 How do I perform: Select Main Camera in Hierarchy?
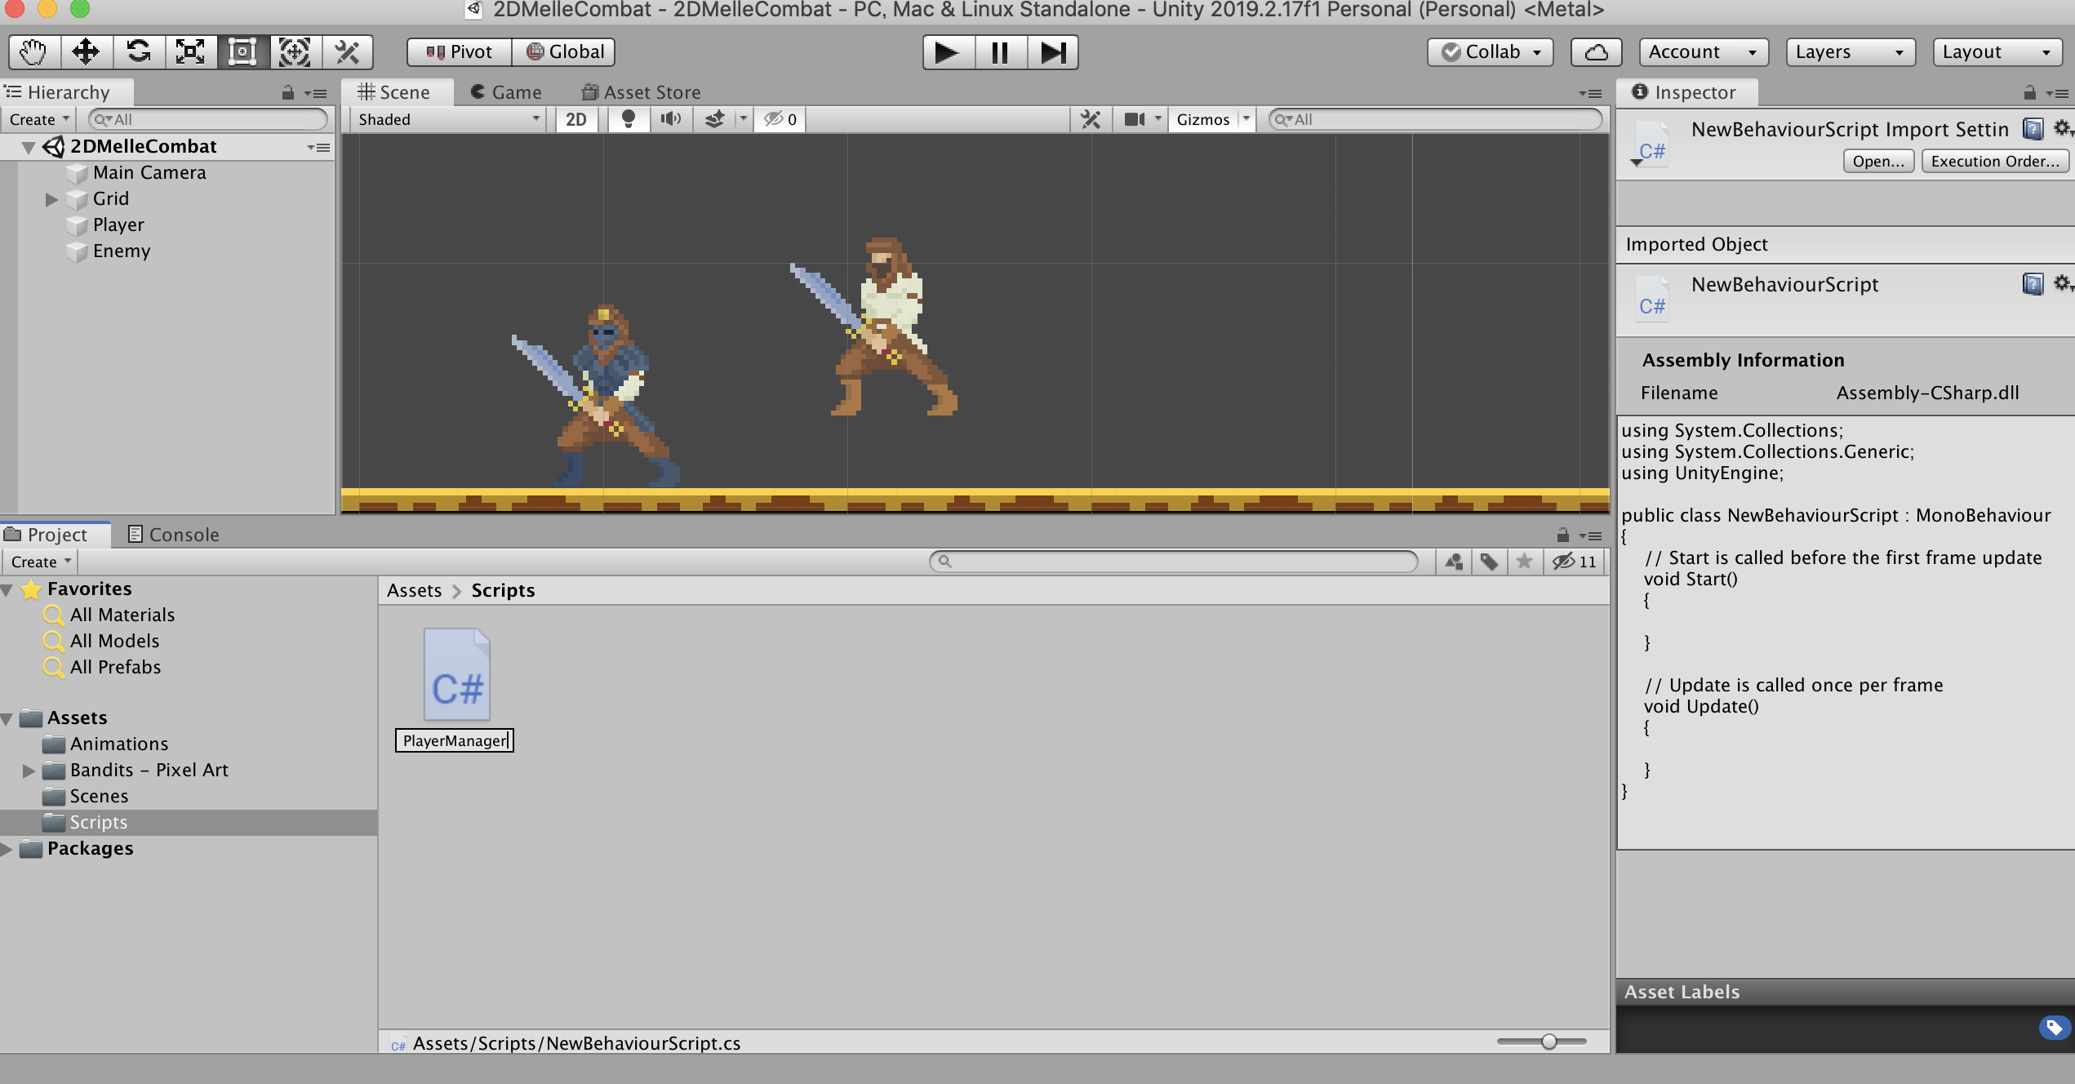point(149,173)
